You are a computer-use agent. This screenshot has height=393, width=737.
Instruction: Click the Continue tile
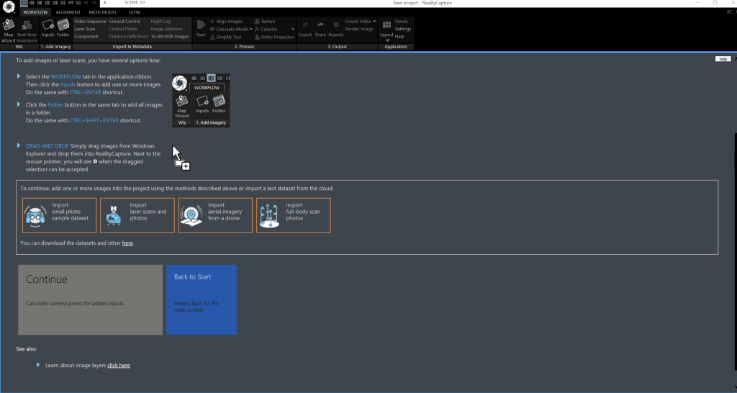[90, 300]
